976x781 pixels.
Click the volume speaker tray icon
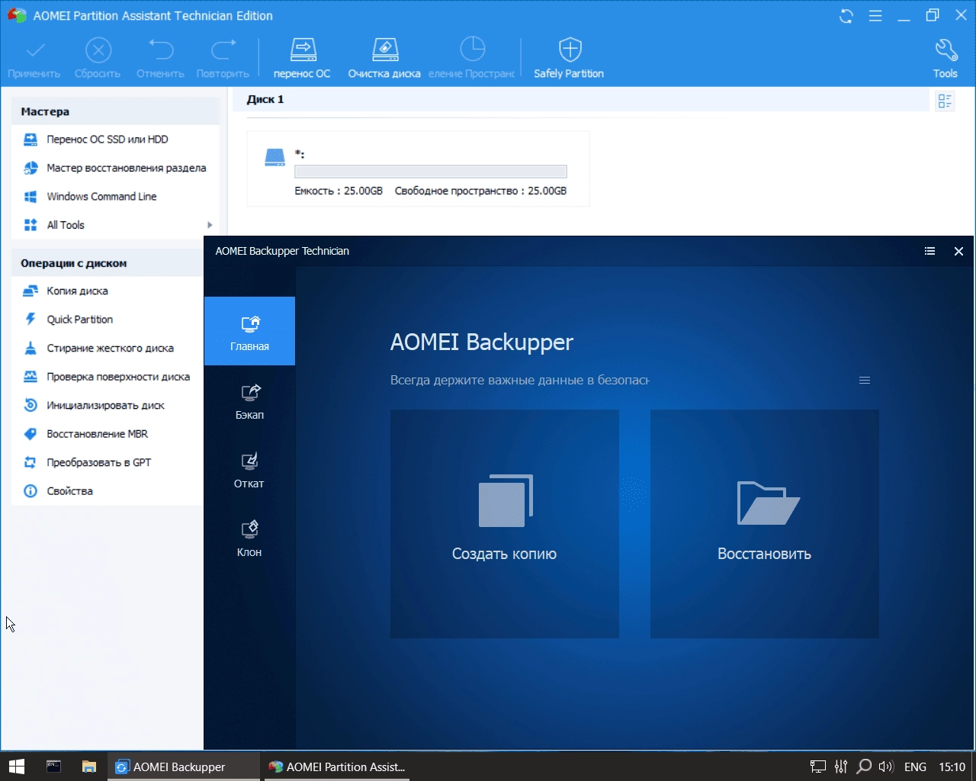click(886, 767)
